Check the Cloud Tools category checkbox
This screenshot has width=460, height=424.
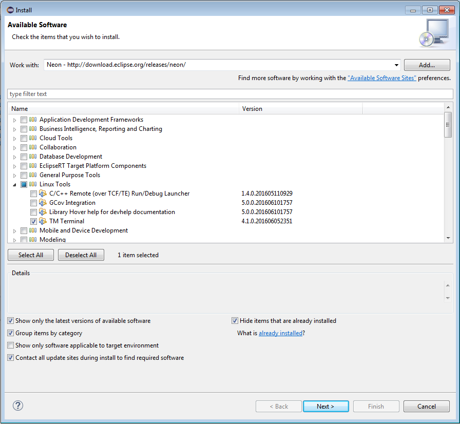pos(24,138)
